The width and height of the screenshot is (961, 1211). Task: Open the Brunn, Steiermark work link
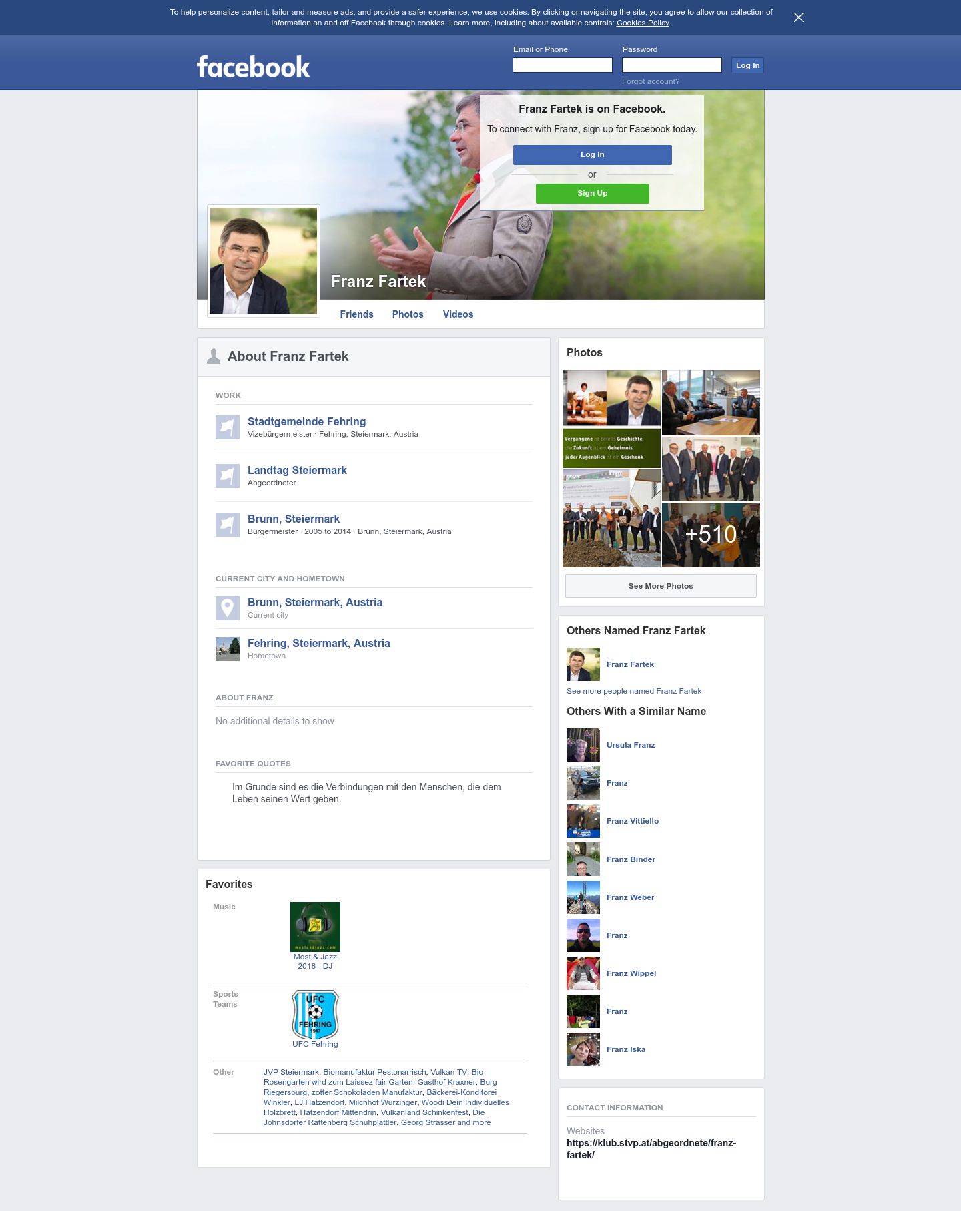(294, 519)
